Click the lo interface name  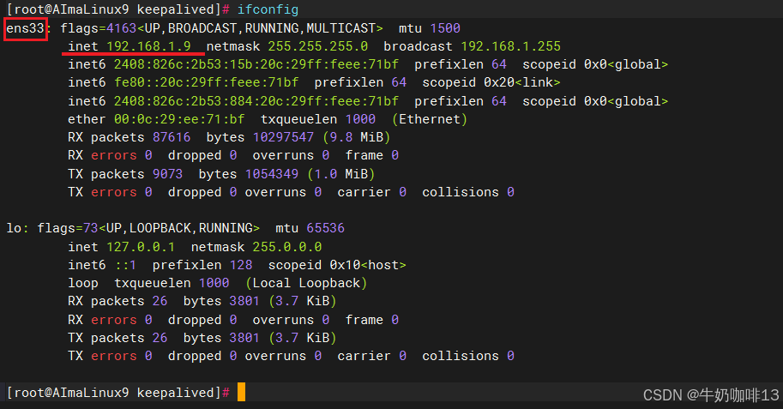[x=14, y=228]
